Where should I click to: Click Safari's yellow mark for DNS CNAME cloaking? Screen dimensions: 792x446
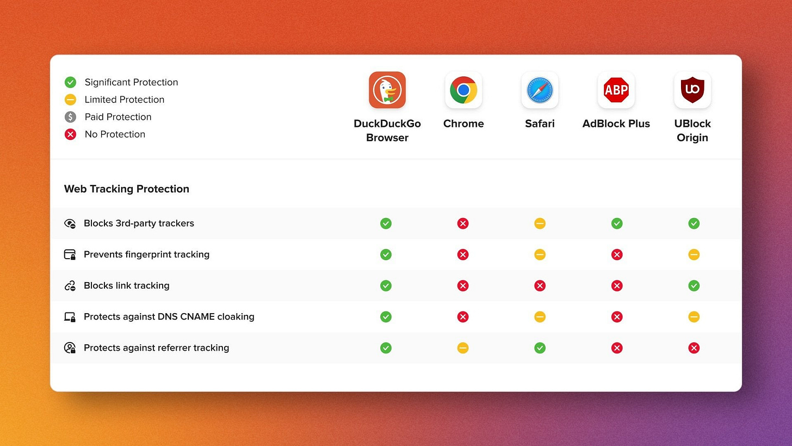pos(540,317)
